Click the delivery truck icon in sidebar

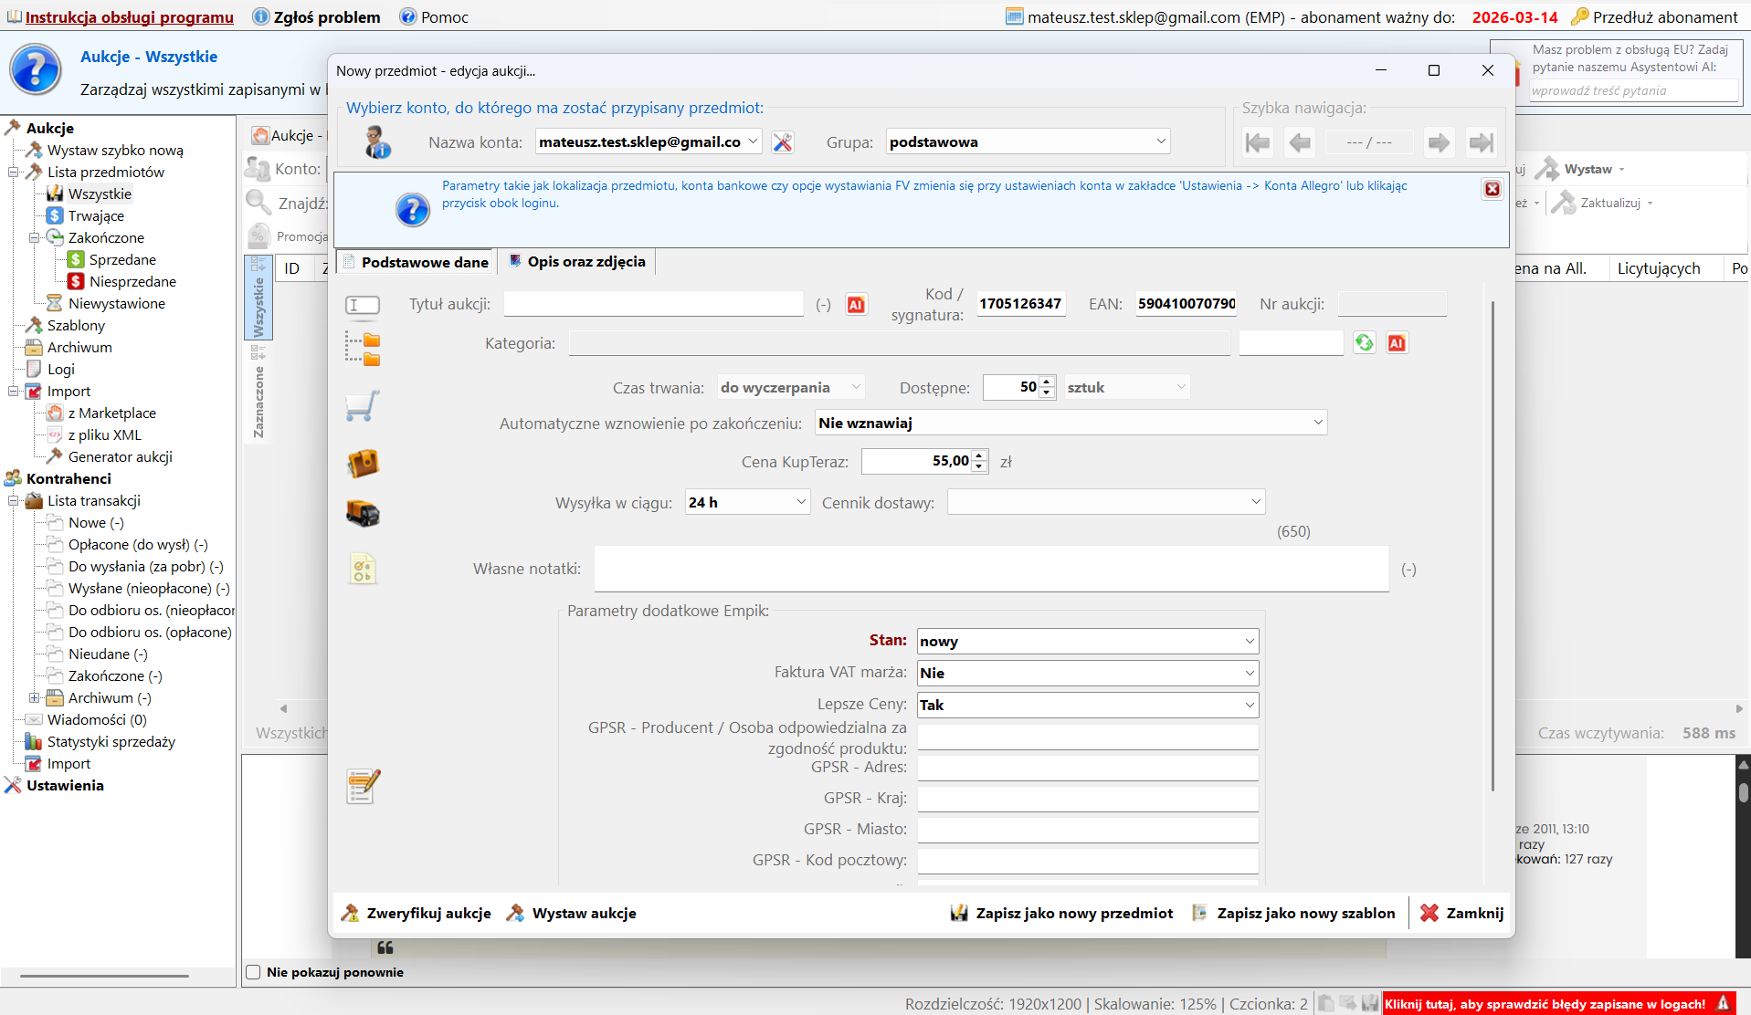click(363, 513)
